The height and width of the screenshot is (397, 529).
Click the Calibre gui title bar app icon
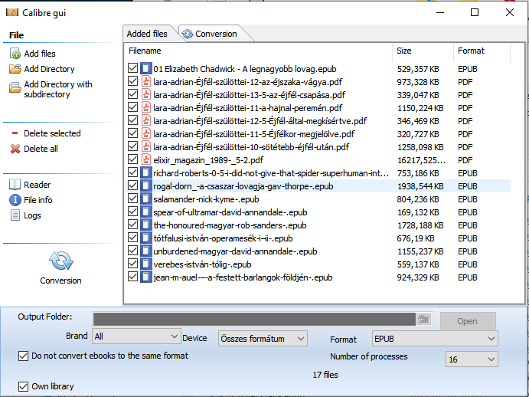coord(12,12)
